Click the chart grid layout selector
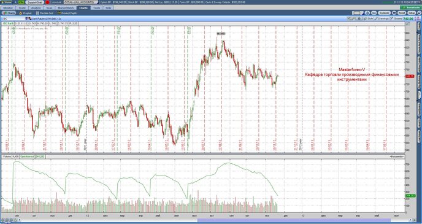The height and width of the screenshot is (224, 422). tap(358, 13)
